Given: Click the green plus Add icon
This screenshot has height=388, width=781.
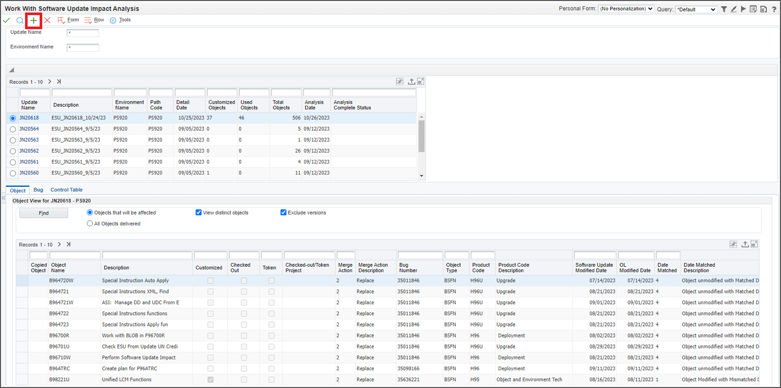Looking at the screenshot, I should pyautogui.click(x=34, y=20).
